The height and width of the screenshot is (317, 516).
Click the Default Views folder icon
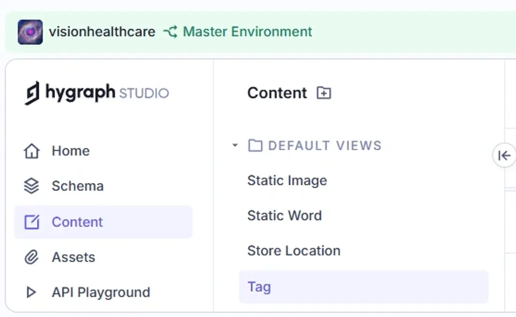coord(255,145)
